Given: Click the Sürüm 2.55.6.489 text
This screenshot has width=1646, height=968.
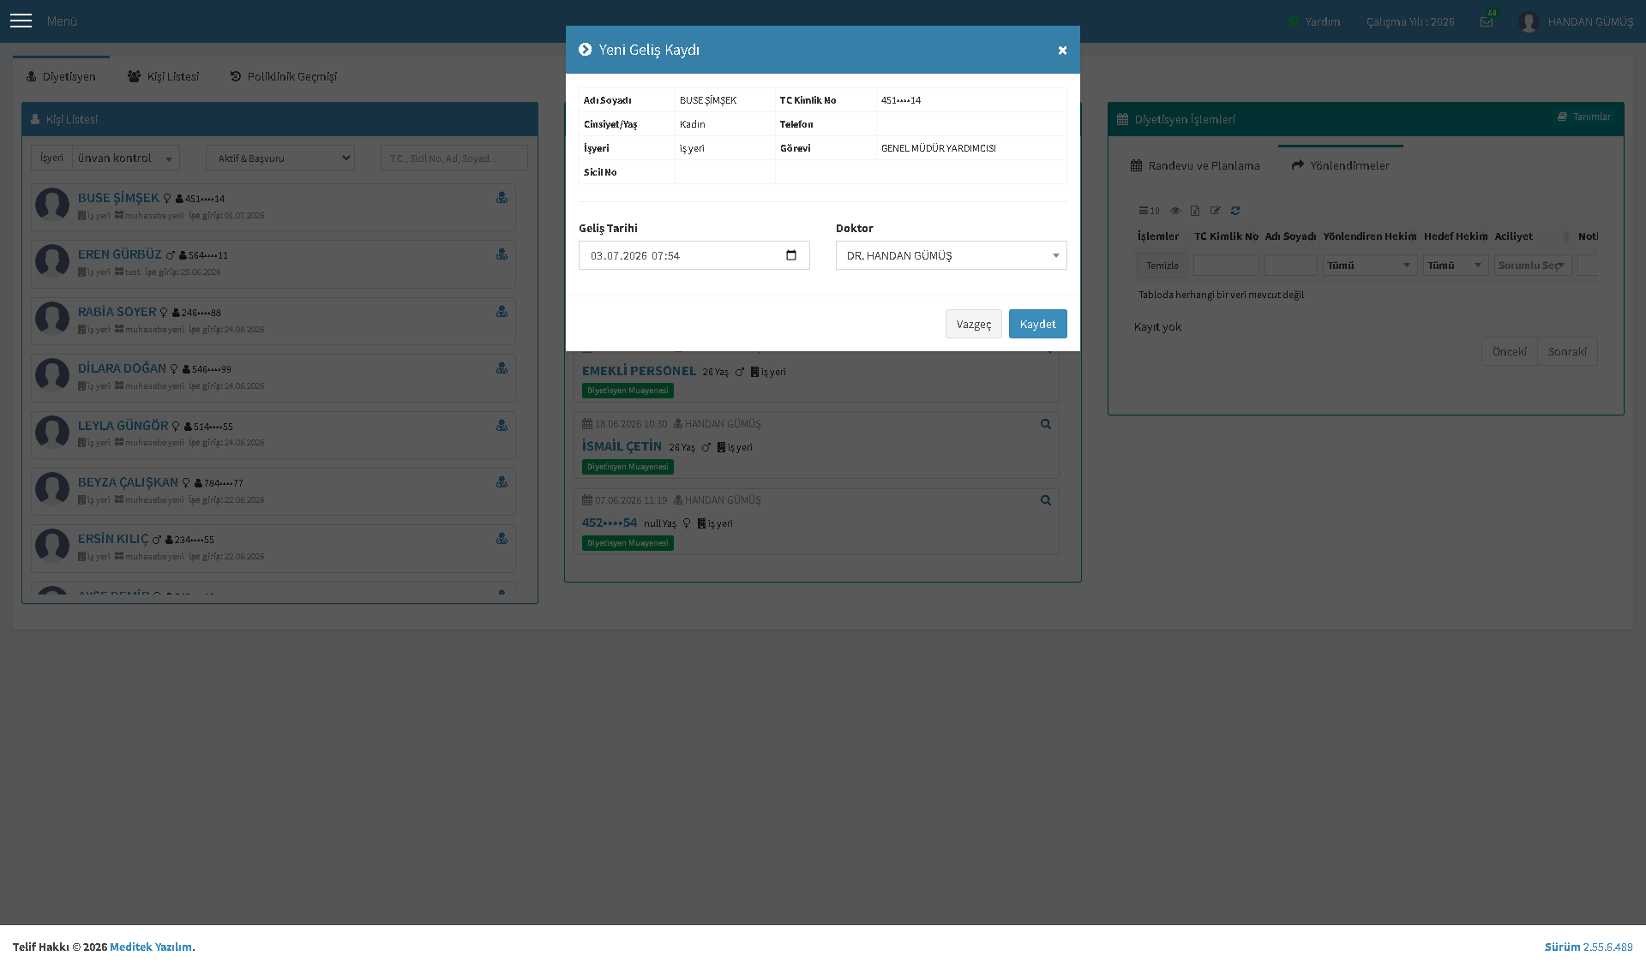Looking at the screenshot, I should (1589, 947).
